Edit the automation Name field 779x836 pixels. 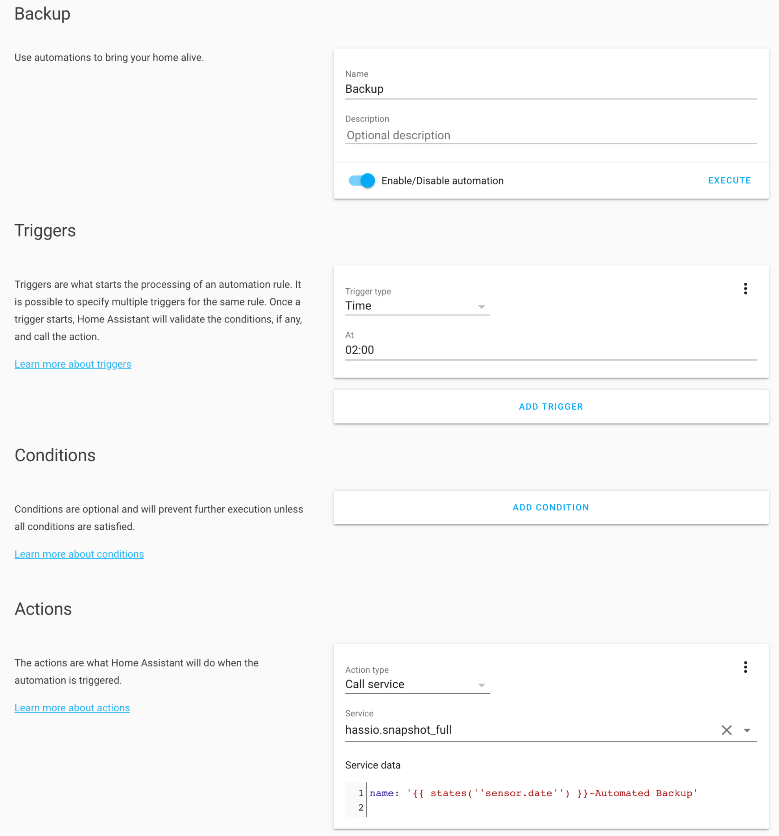[x=463, y=89]
